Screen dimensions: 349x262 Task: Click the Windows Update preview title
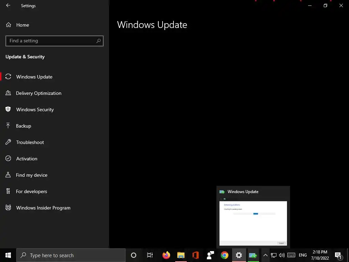[x=243, y=192]
